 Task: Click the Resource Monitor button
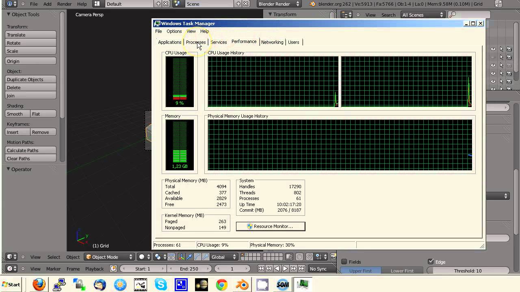pos(271,226)
